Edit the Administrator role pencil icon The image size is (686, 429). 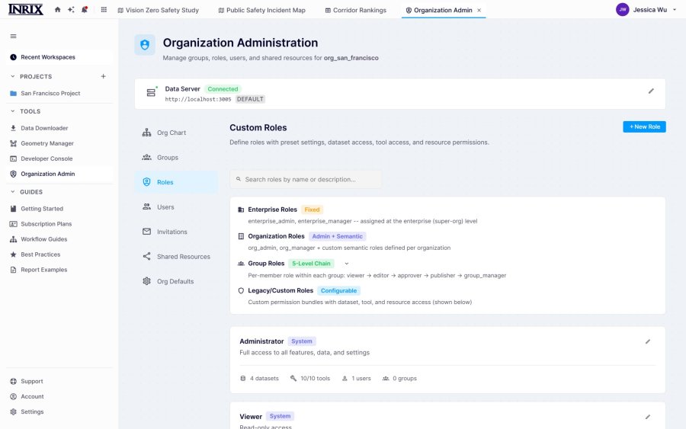click(x=648, y=341)
